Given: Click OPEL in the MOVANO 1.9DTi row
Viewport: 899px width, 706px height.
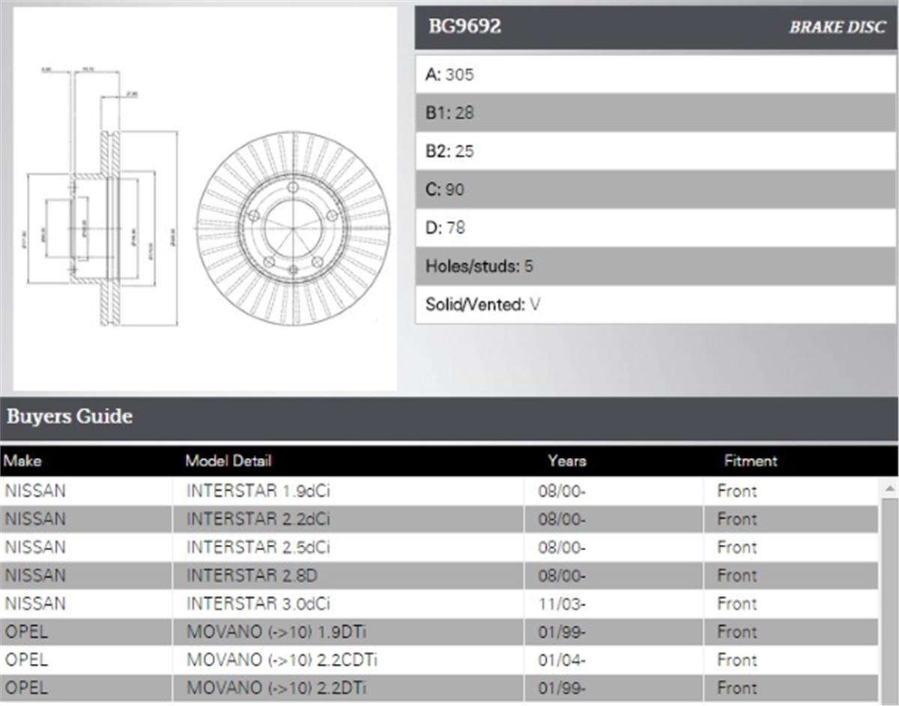Looking at the screenshot, I should (x=26, y=632).
